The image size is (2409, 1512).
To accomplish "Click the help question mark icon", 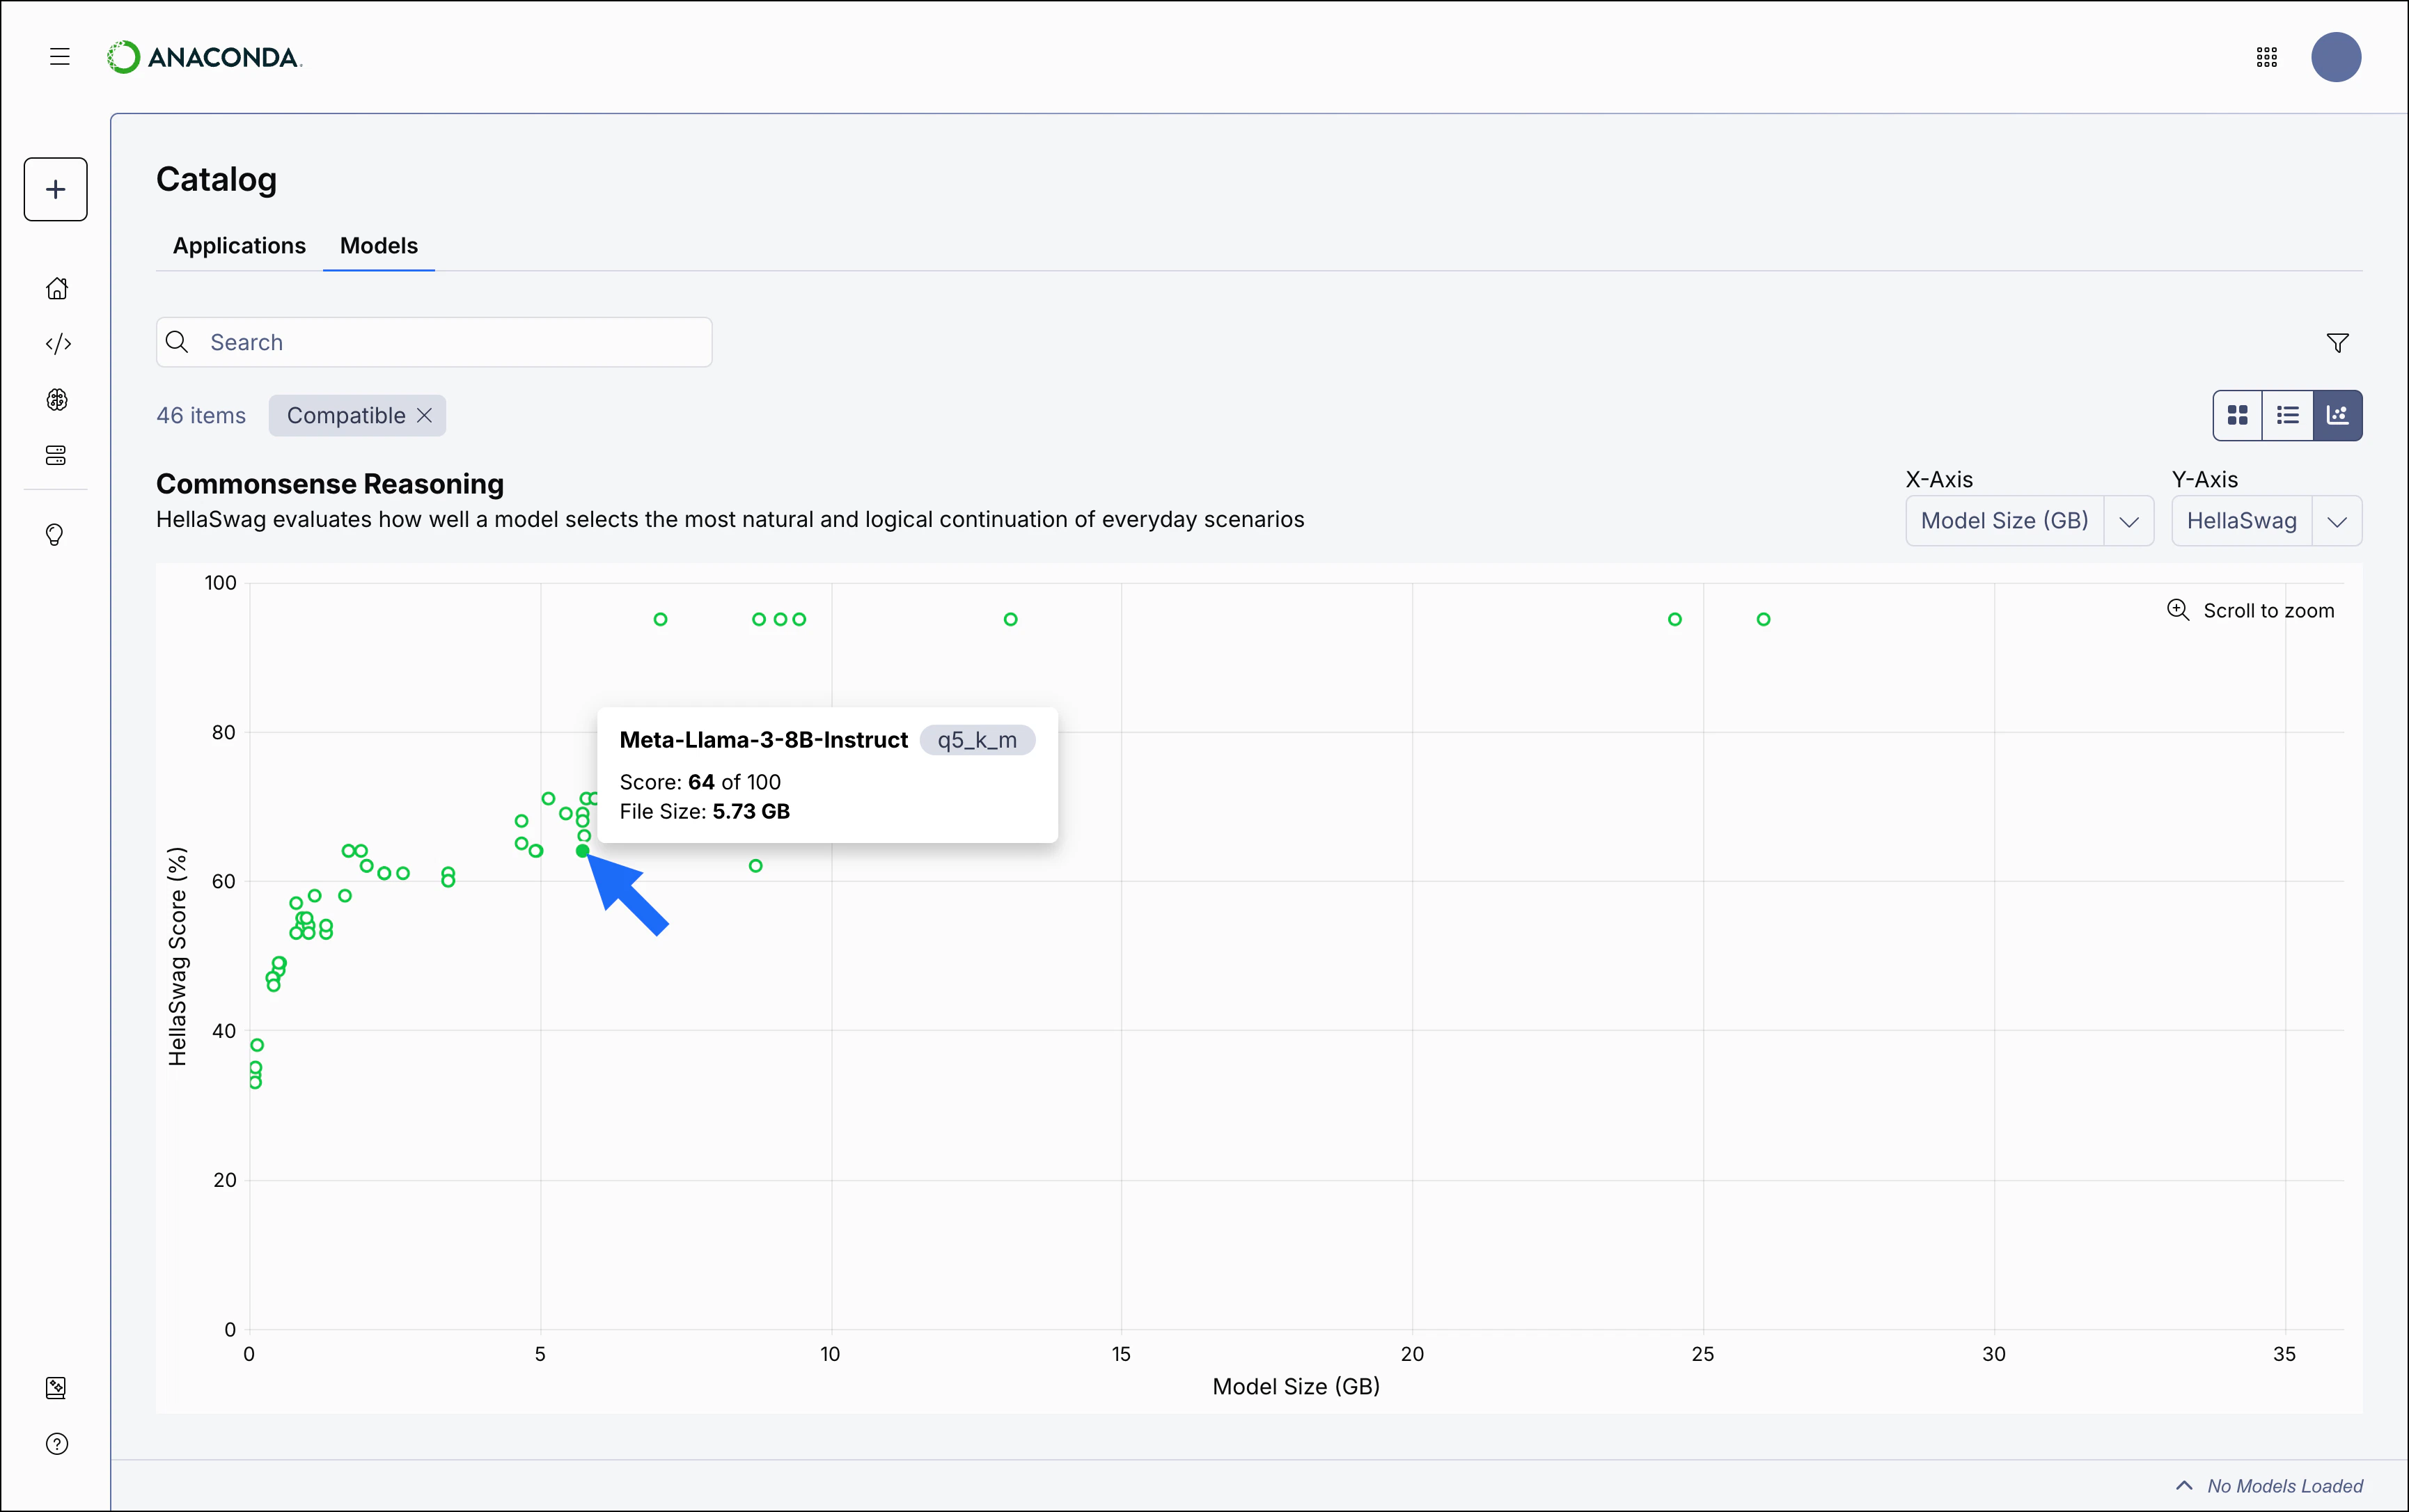I will coord(57,1444).
